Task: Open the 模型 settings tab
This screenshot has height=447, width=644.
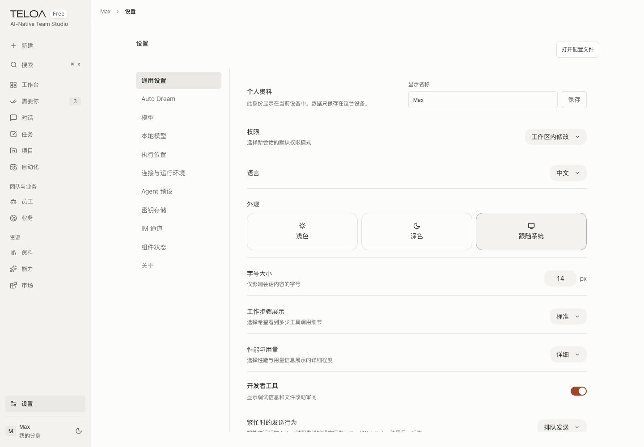Action: pos(178,118)
